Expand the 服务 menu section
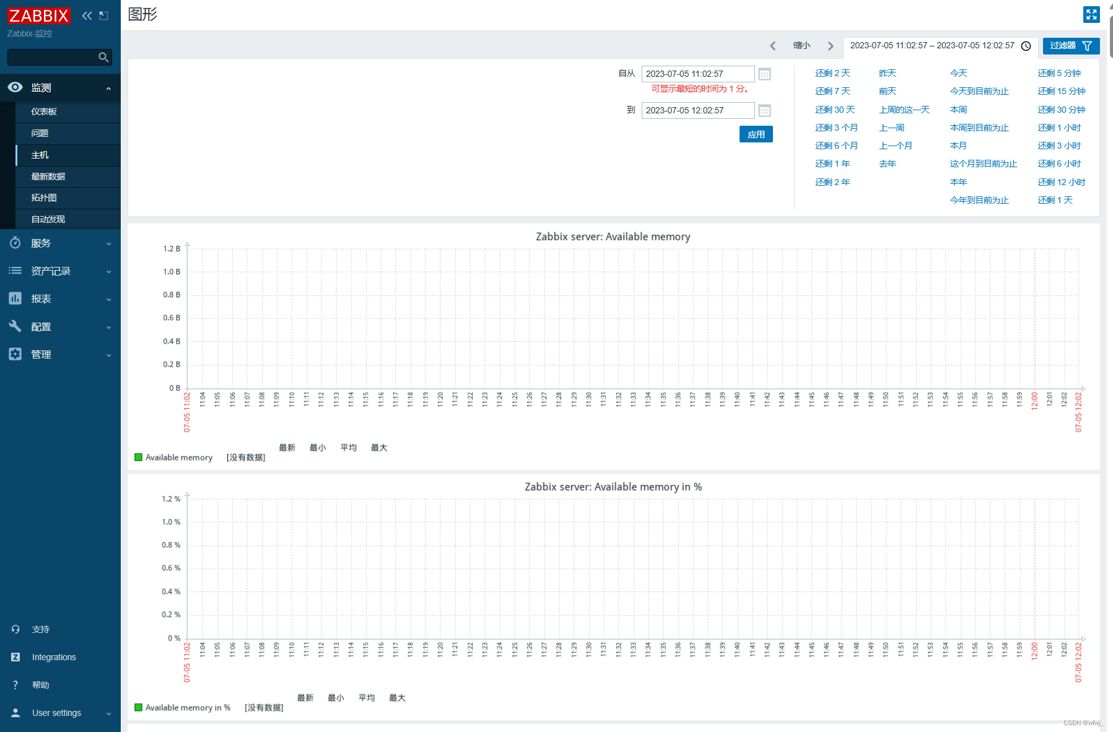Viewport: 1113px width, 732px height. (108, 243)
